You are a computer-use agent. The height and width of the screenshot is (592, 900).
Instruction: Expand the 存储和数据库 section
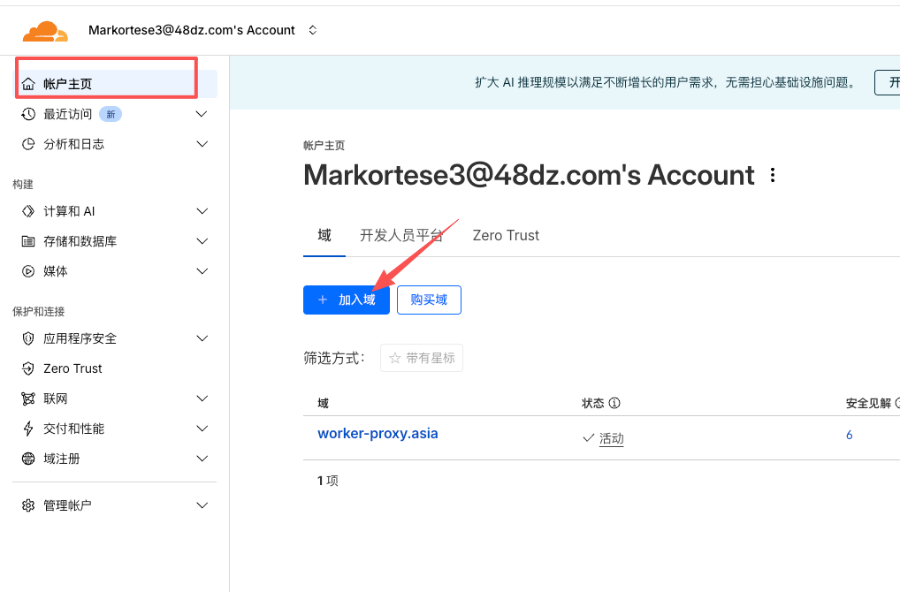[x=202, y=241]
